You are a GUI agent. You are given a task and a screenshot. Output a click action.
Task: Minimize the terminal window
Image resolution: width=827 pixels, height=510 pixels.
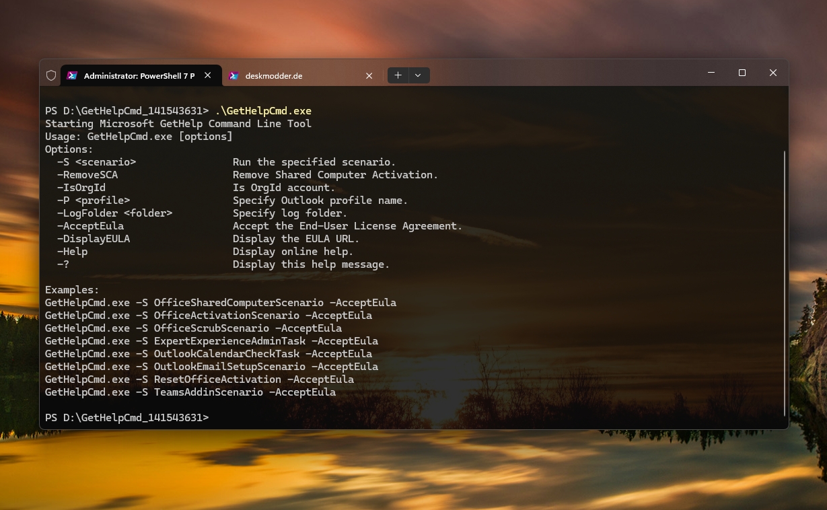(711, 73)
